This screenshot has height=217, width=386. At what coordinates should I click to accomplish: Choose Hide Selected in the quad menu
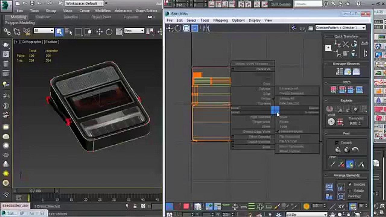pos(289,103)
